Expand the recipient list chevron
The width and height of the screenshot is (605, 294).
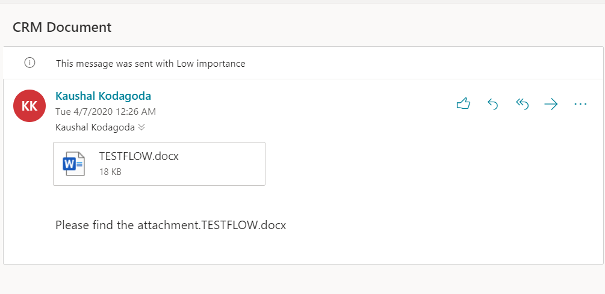coord(142,127)
